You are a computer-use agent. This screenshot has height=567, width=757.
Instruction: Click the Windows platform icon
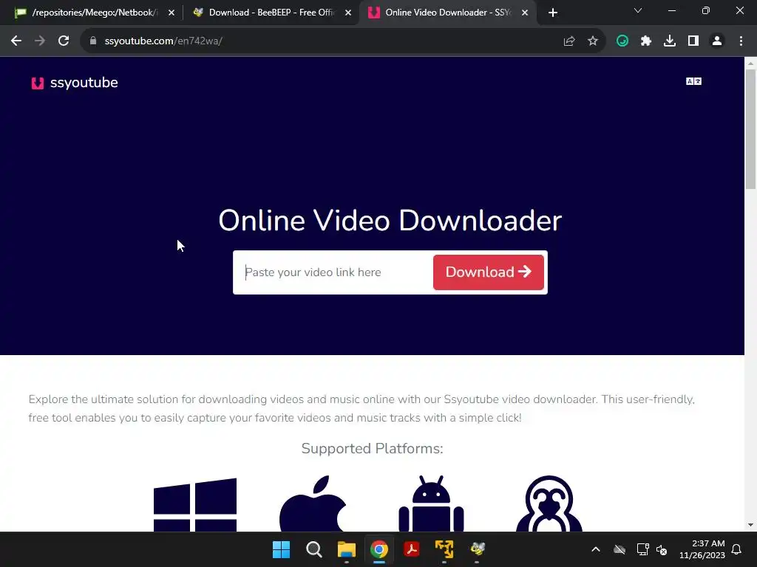(195, 505)
